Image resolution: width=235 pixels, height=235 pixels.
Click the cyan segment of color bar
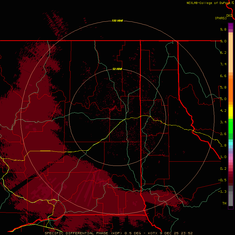pyautogui.click(x=231, y=143)
